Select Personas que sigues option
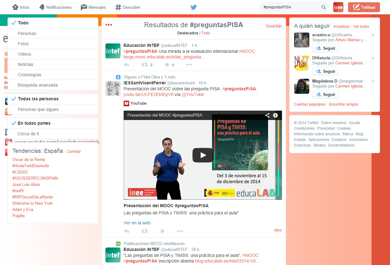Viewport: 390px width, 265px height. point(53,109)
